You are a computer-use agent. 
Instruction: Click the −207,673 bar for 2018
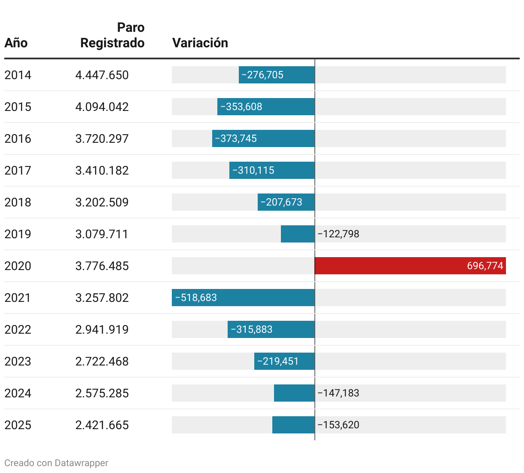[x=286, y=202]
